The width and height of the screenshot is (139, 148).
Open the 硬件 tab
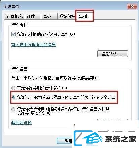click(x=33, y=16)
